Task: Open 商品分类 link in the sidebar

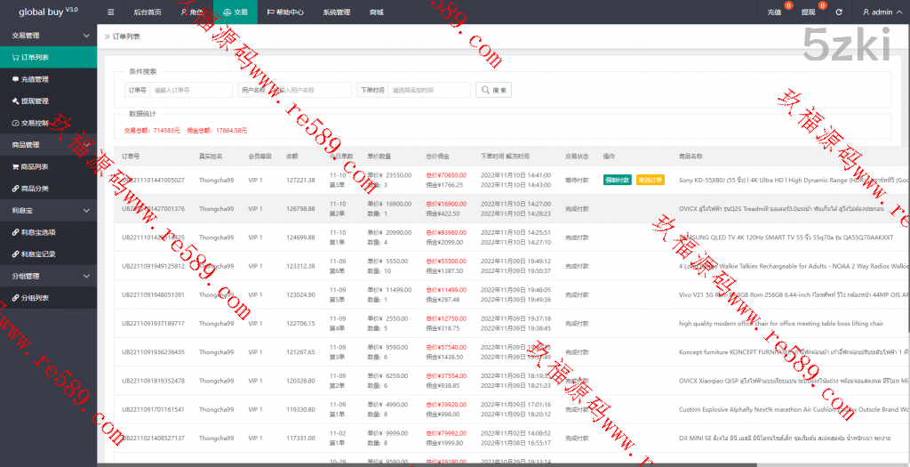Action: tap(36, 189)
